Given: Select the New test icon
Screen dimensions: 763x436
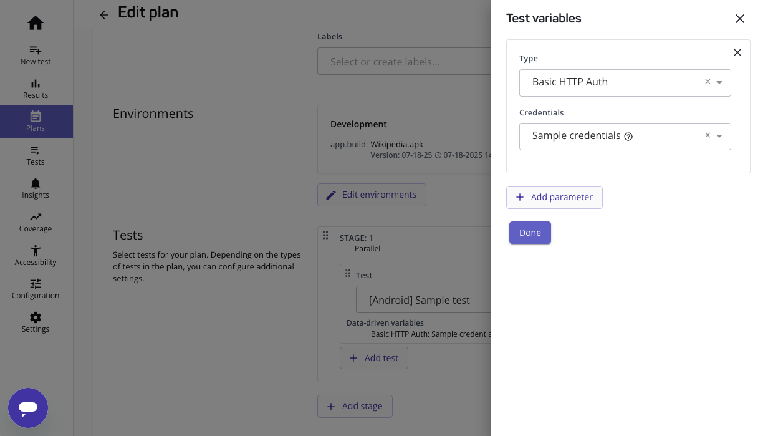Looking at the screenshot, I should coord(36,51).
